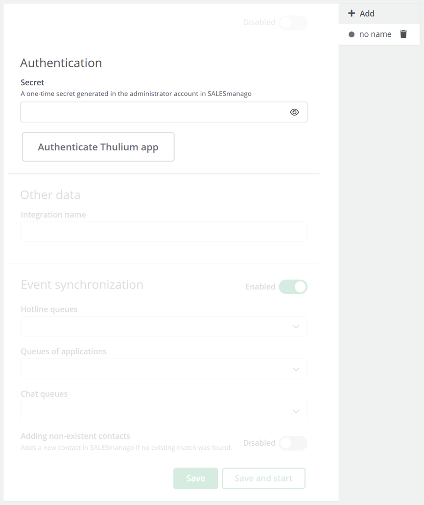The height and width of the screenshot is (505, 424).
Task: Click the gray status dot beside 'no name'
Action: click(352, 35)
